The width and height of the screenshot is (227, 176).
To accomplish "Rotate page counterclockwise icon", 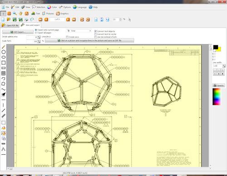I will 82,20.
